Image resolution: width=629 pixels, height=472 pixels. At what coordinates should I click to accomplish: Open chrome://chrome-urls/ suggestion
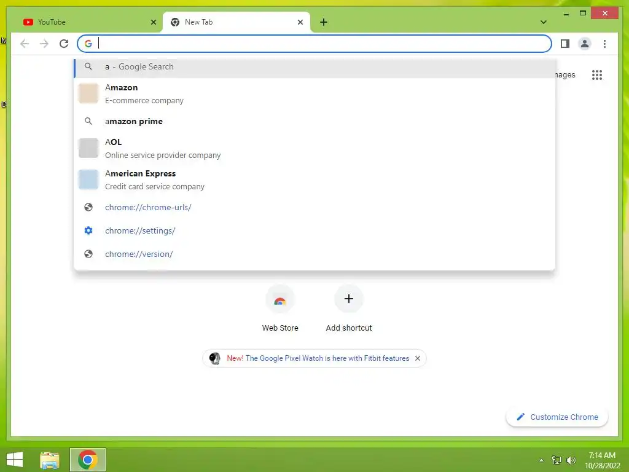pyautogui.click(x=315, y=208)
